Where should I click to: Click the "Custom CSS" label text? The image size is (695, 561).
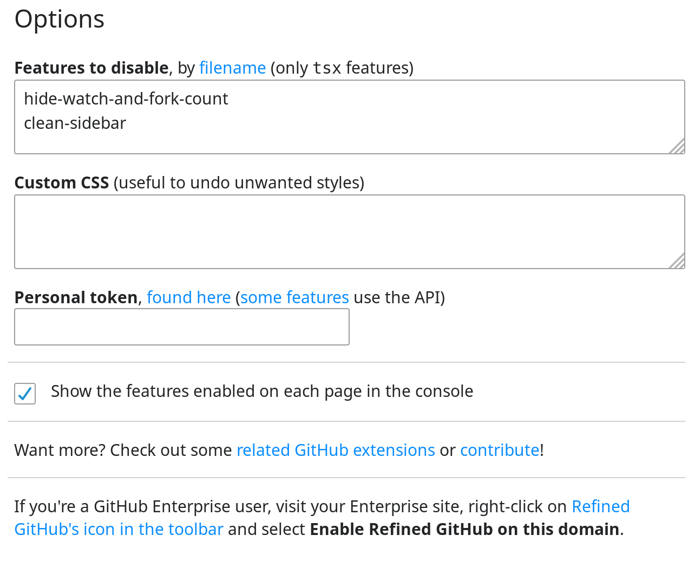(x=61, y=182)
